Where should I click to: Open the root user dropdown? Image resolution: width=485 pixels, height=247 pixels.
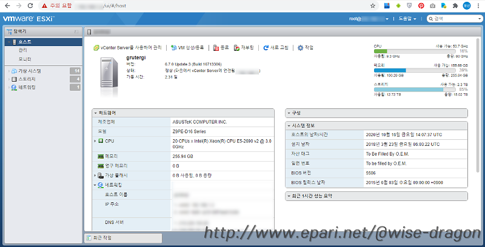pyautogui.click(x=369, y=19)
